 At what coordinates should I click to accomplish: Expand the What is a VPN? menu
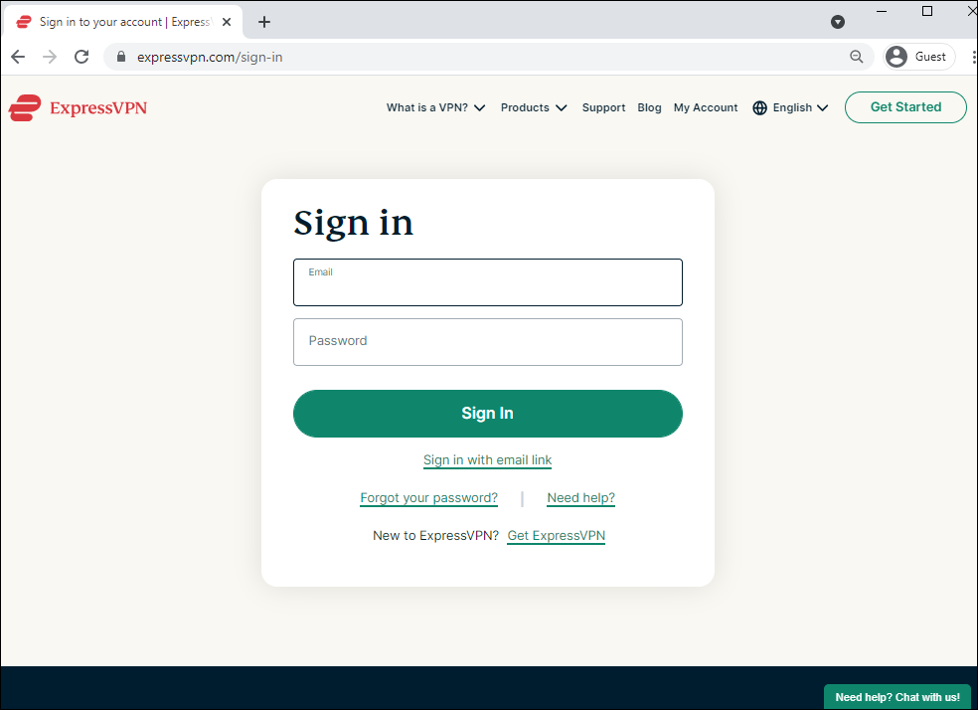click(x=435, y=108)
